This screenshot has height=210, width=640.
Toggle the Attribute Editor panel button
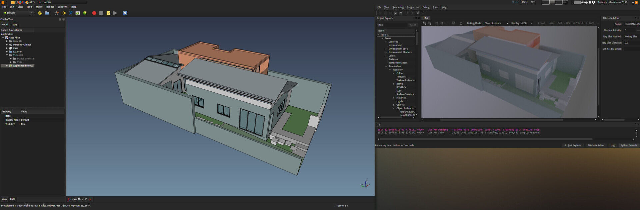click(596, 145)
